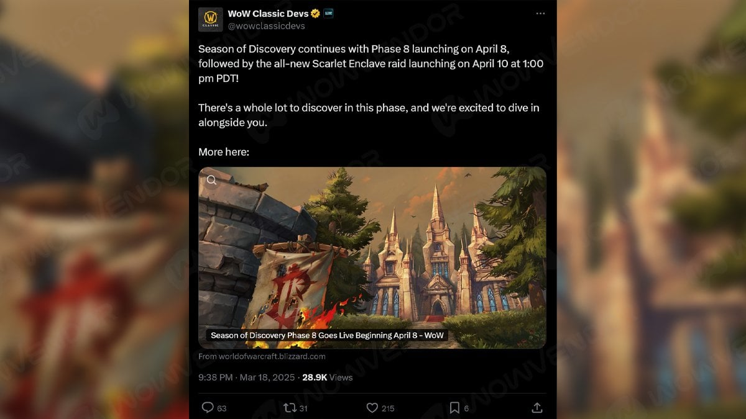This screenshot has width=746, height=419.
Task: Click the reply comment icon
Action: [208, 408]
